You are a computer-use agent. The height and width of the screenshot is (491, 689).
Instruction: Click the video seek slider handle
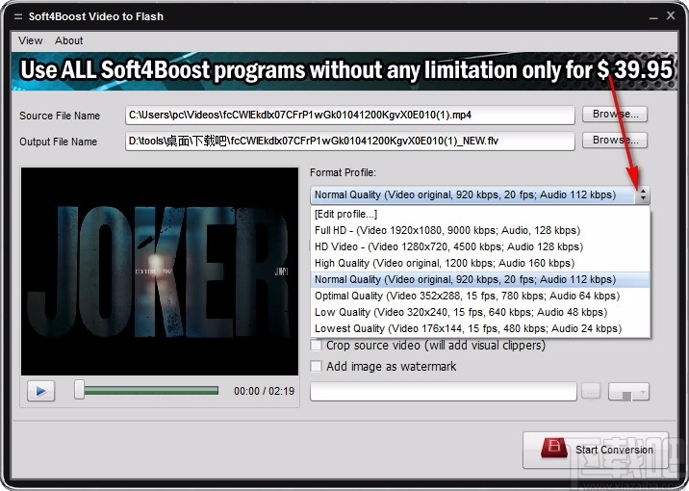pyautogui.click(x=79, y=390)
